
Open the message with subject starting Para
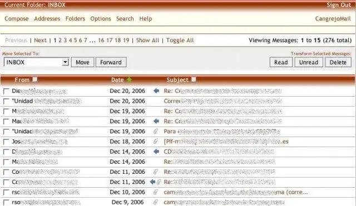click(222, 131)
